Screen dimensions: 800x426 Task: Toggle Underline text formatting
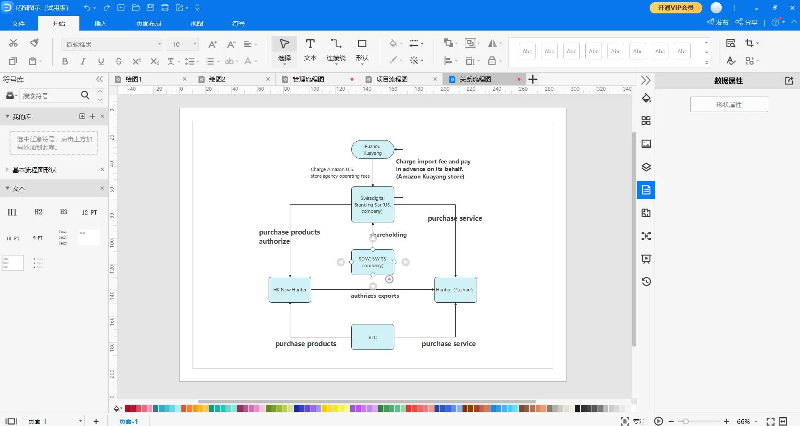(101, 61)
